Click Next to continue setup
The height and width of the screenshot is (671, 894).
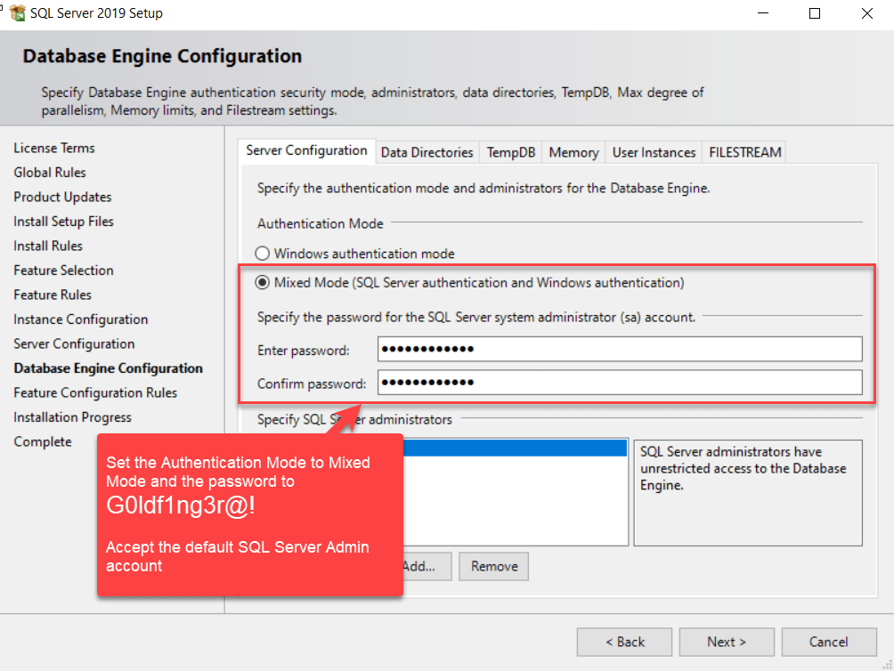point(726,642)
